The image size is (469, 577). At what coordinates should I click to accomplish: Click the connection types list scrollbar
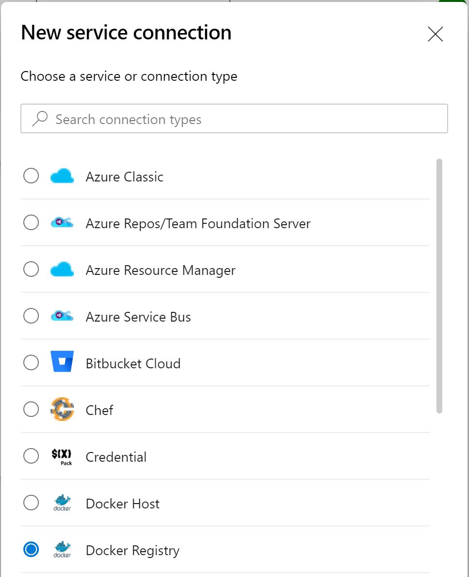[x=439, y=286]
